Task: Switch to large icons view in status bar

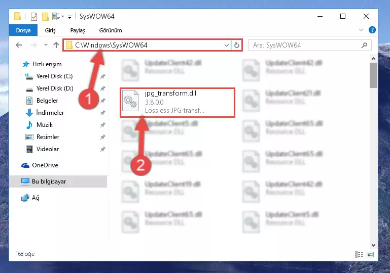Action: pyautogui.click(x=370, y=254)
